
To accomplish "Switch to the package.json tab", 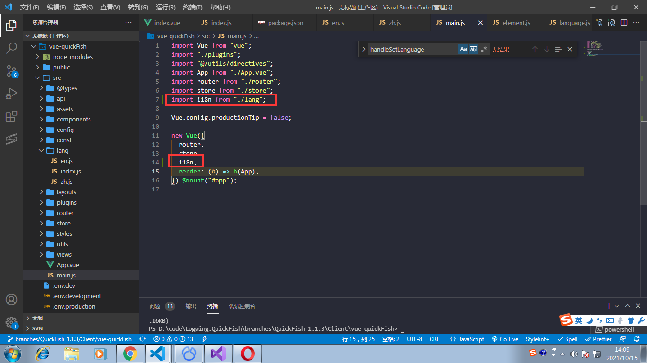I will pyautogui.click(x=285, y=23).
